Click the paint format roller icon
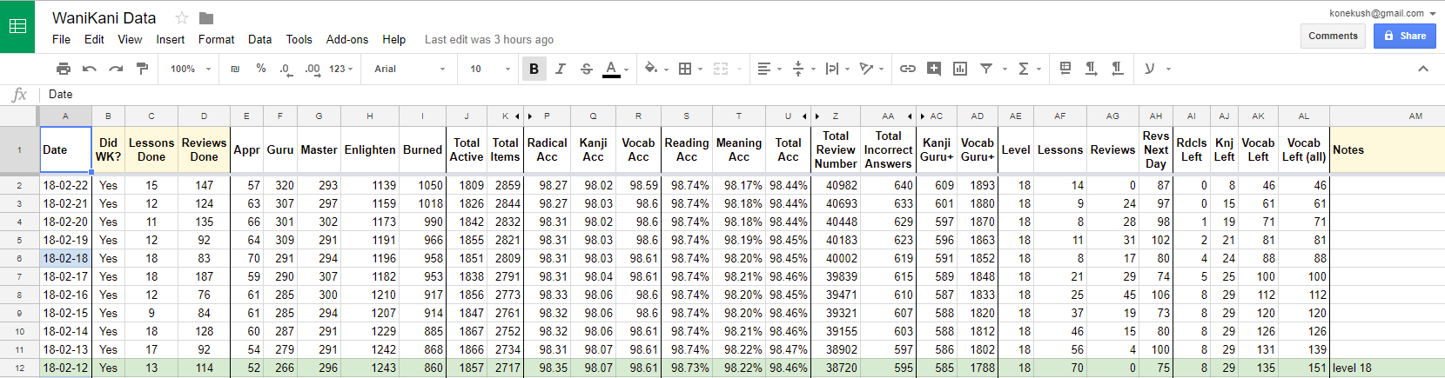This screenshot has height=378, width=1445. pos(142,69)
